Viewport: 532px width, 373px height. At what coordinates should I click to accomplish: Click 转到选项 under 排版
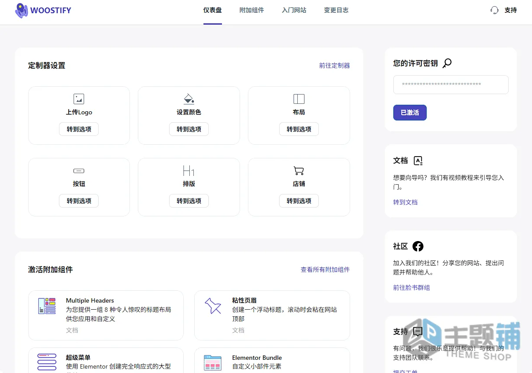[189, 201]
